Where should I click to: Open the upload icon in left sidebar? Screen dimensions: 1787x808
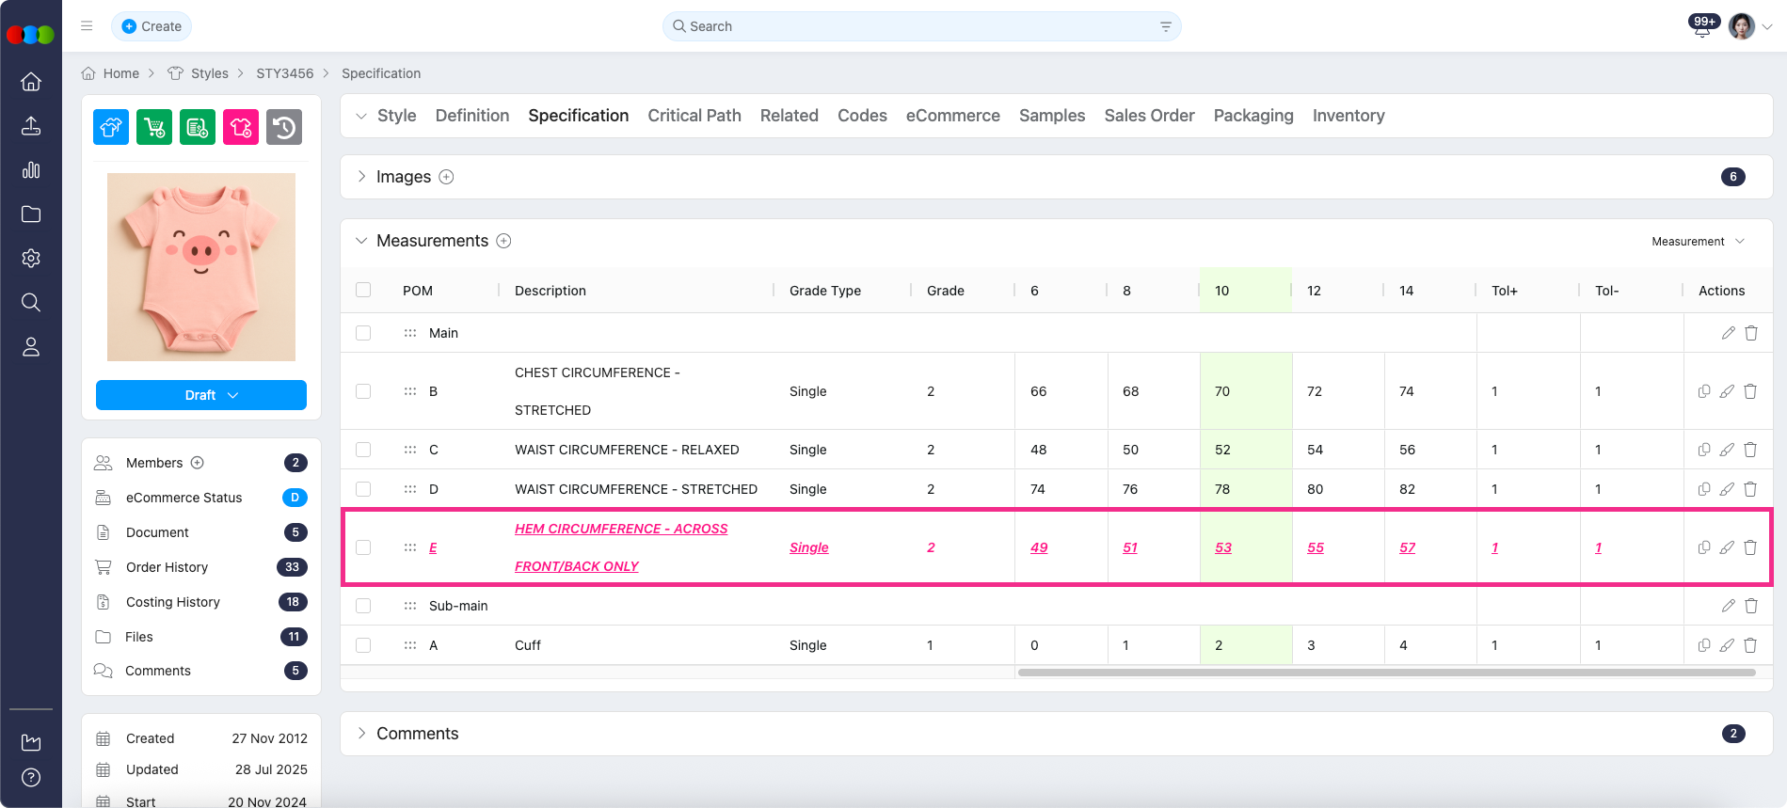coord(31,126)
